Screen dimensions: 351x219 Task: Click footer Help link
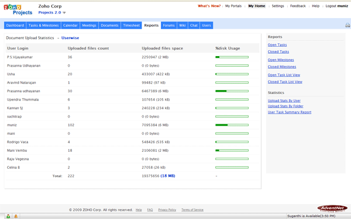[139, 210]
